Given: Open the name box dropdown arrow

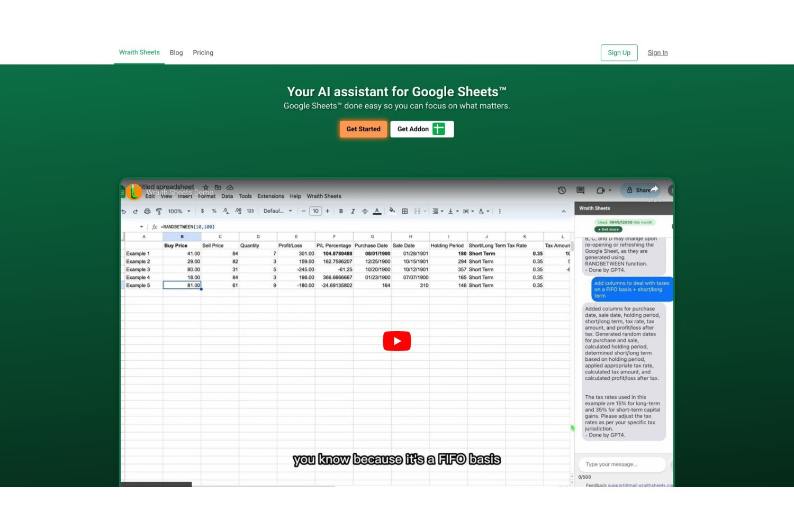Looking at the screenshot, I should (x=141, y=227).
